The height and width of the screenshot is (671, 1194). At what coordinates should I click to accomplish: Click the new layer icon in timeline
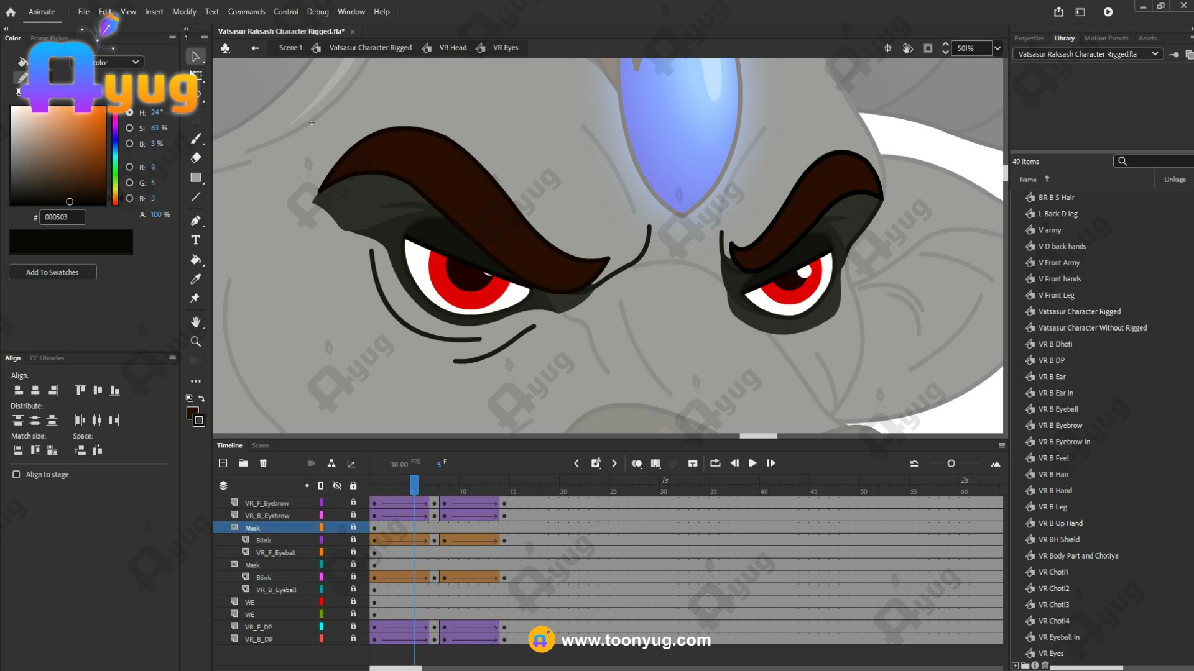tap(223, 463)
